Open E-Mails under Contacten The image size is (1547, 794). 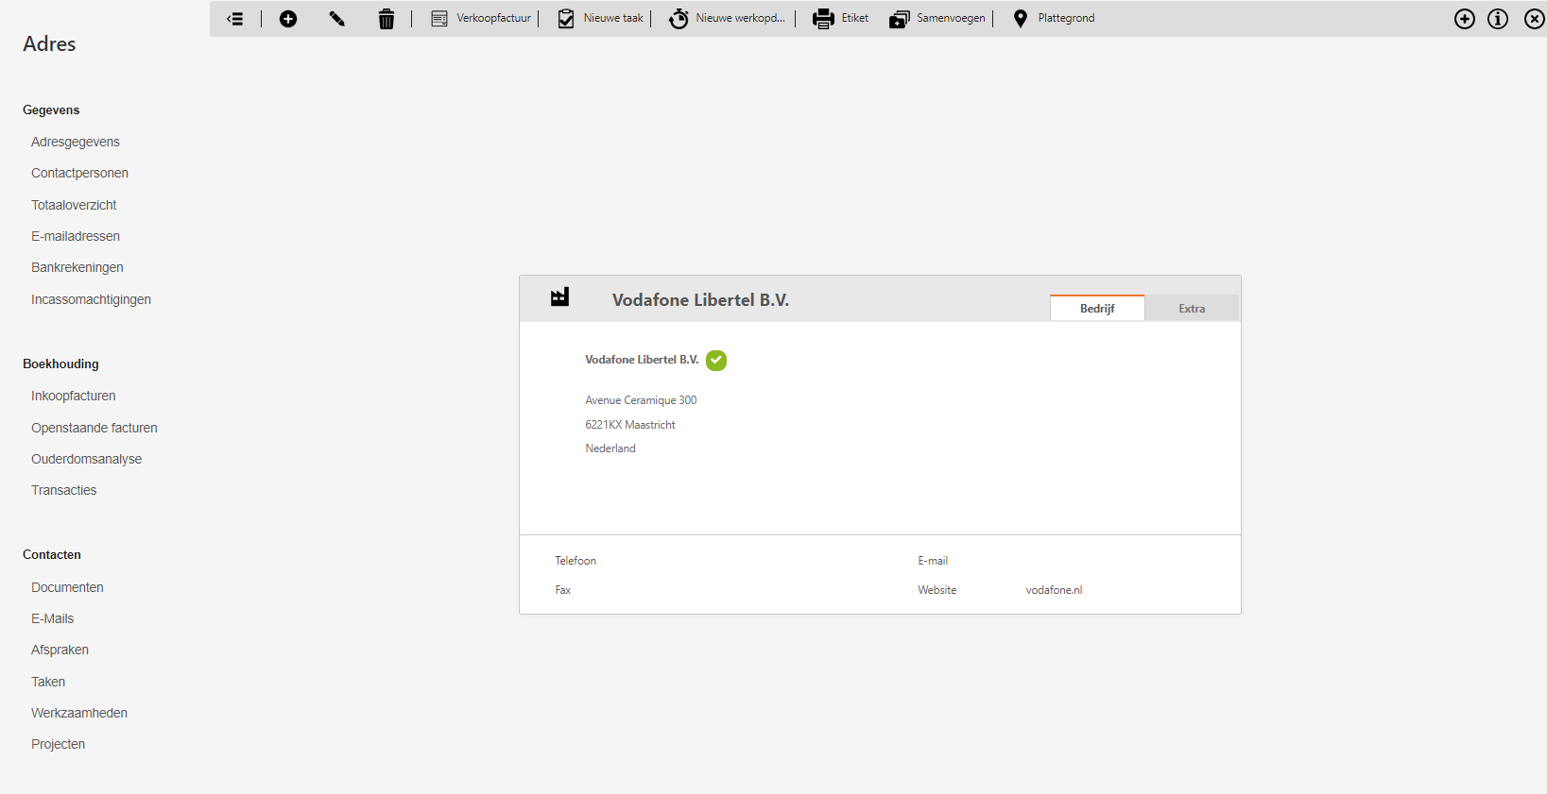click(x=53, y=618)
